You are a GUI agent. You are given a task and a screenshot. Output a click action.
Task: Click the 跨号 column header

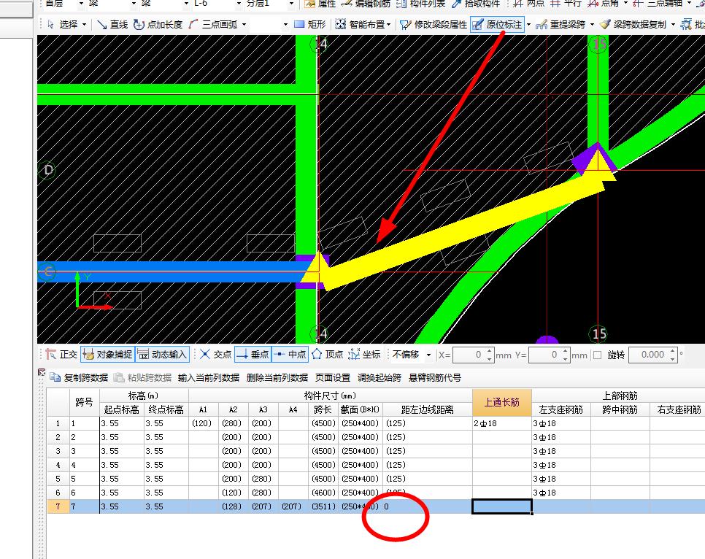point(84,402)
